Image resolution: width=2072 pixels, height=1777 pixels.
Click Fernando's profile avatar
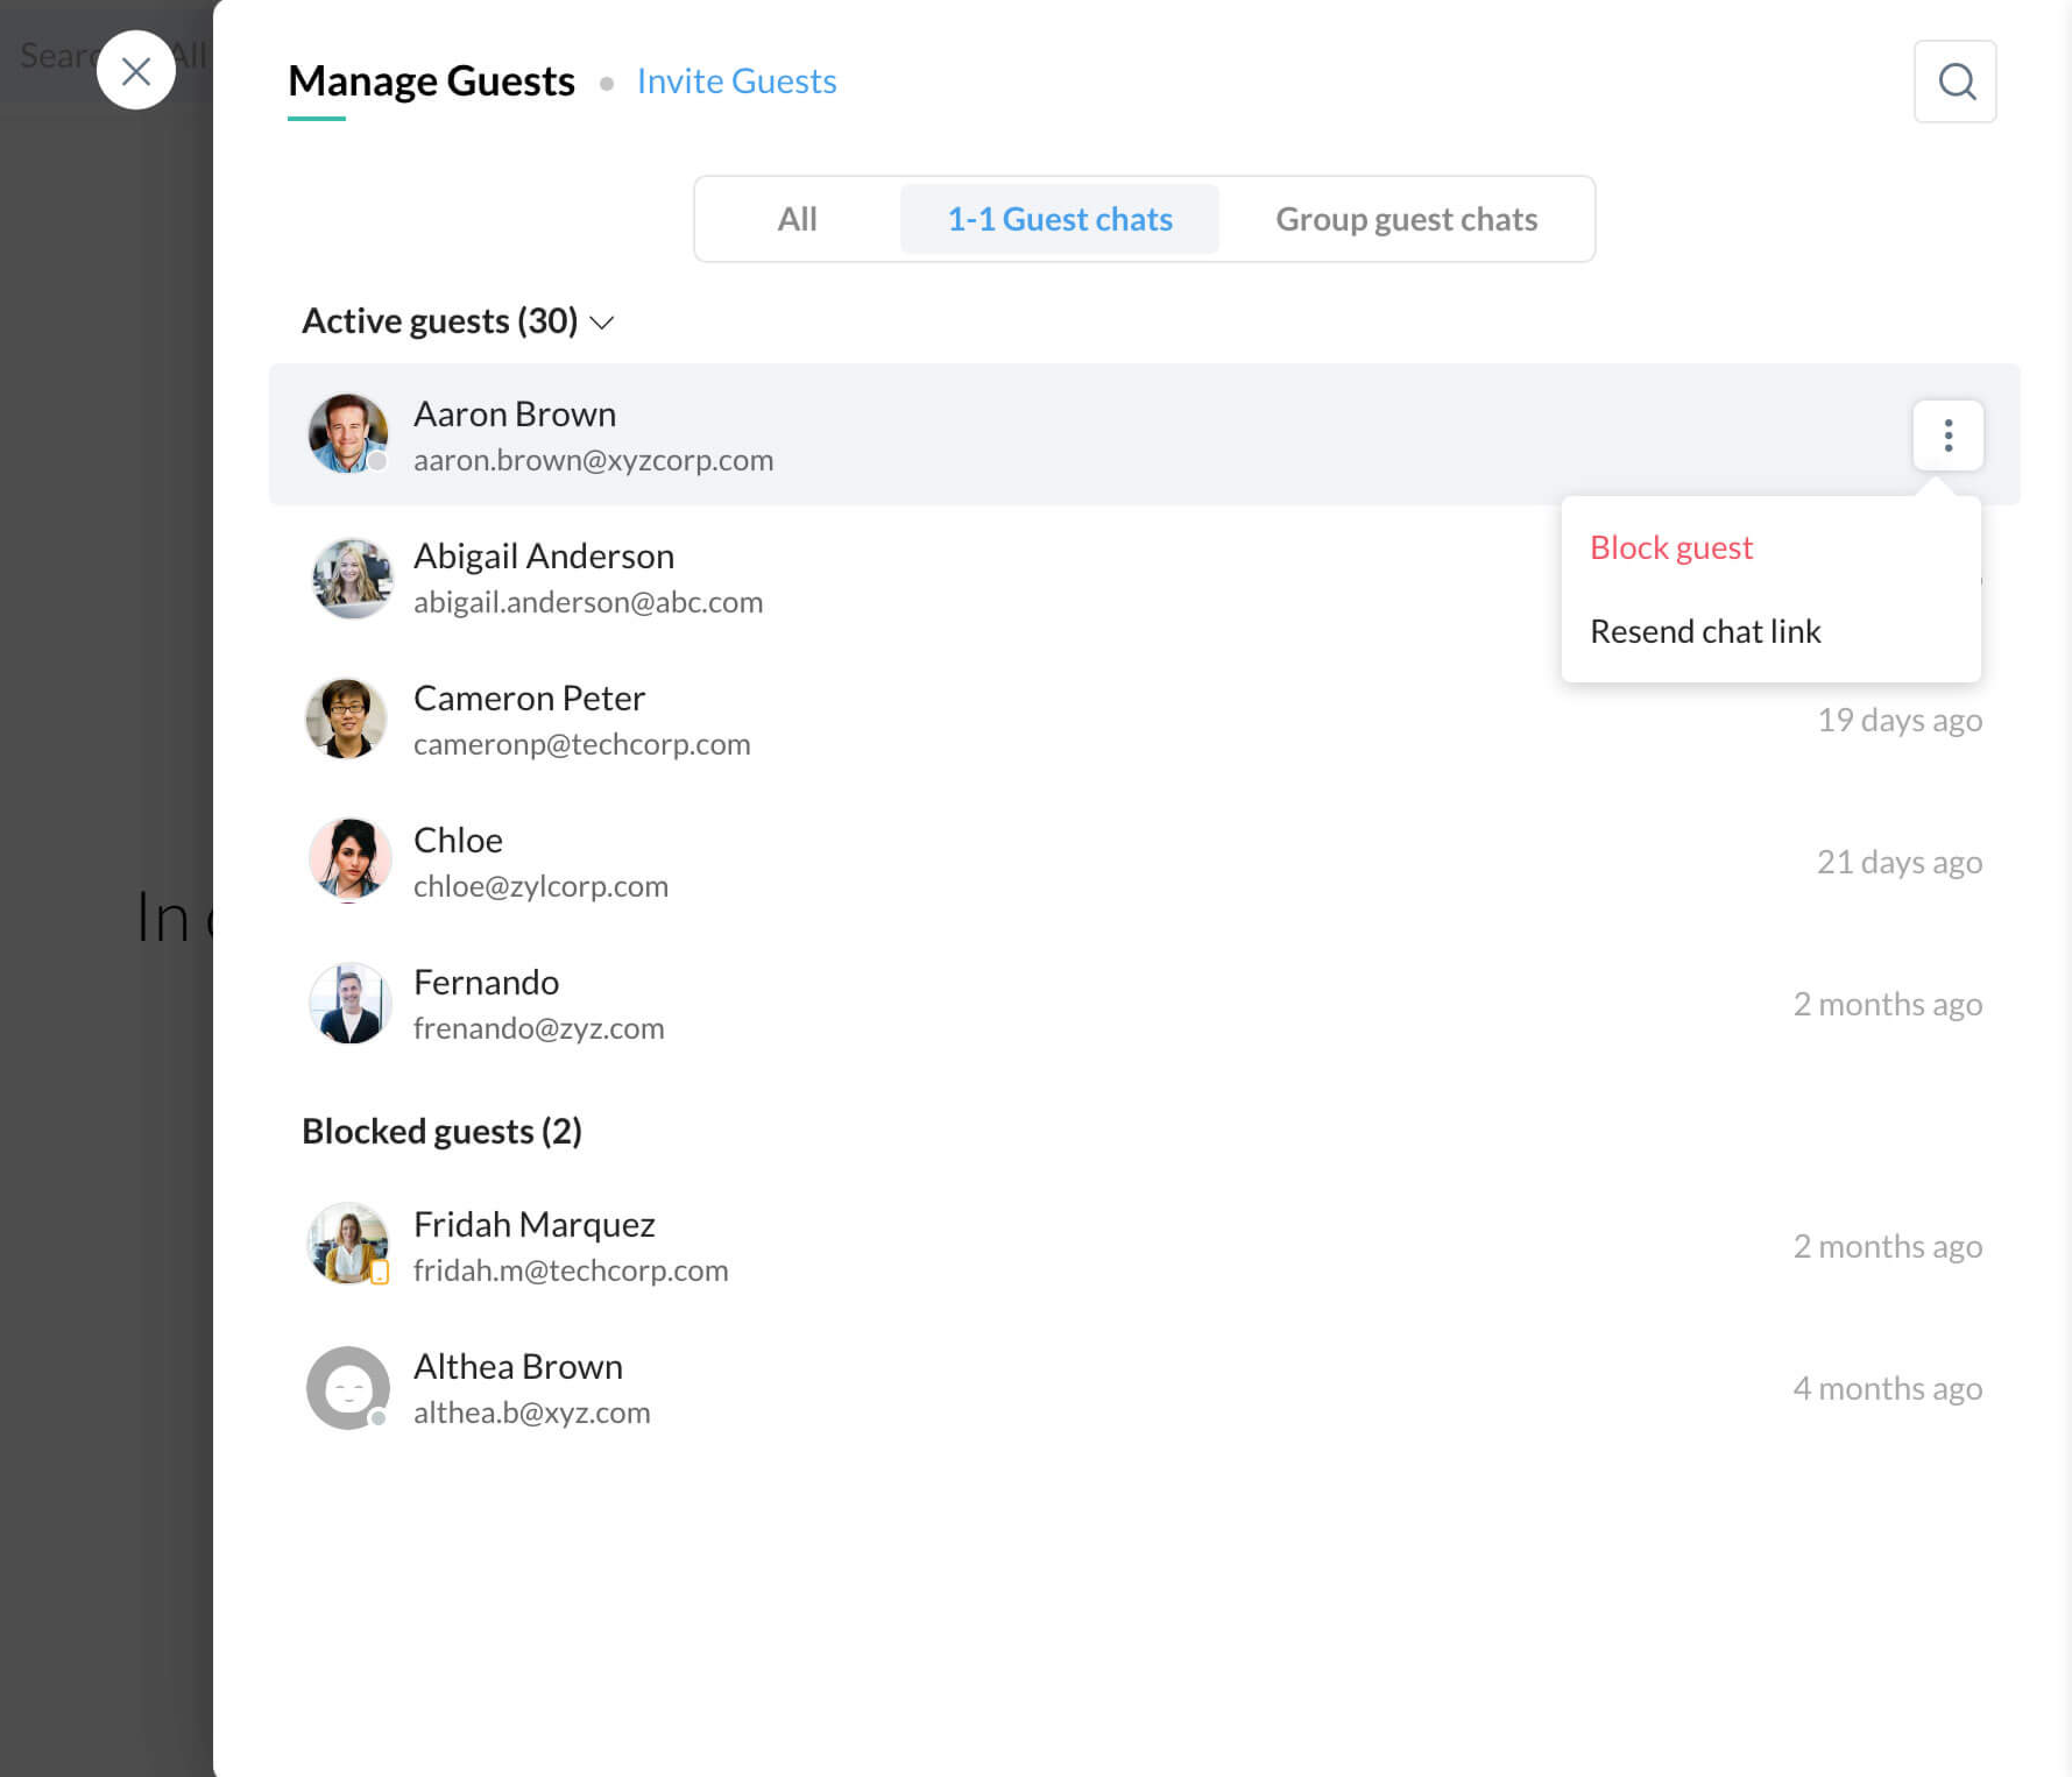[x=349, y=1003]
